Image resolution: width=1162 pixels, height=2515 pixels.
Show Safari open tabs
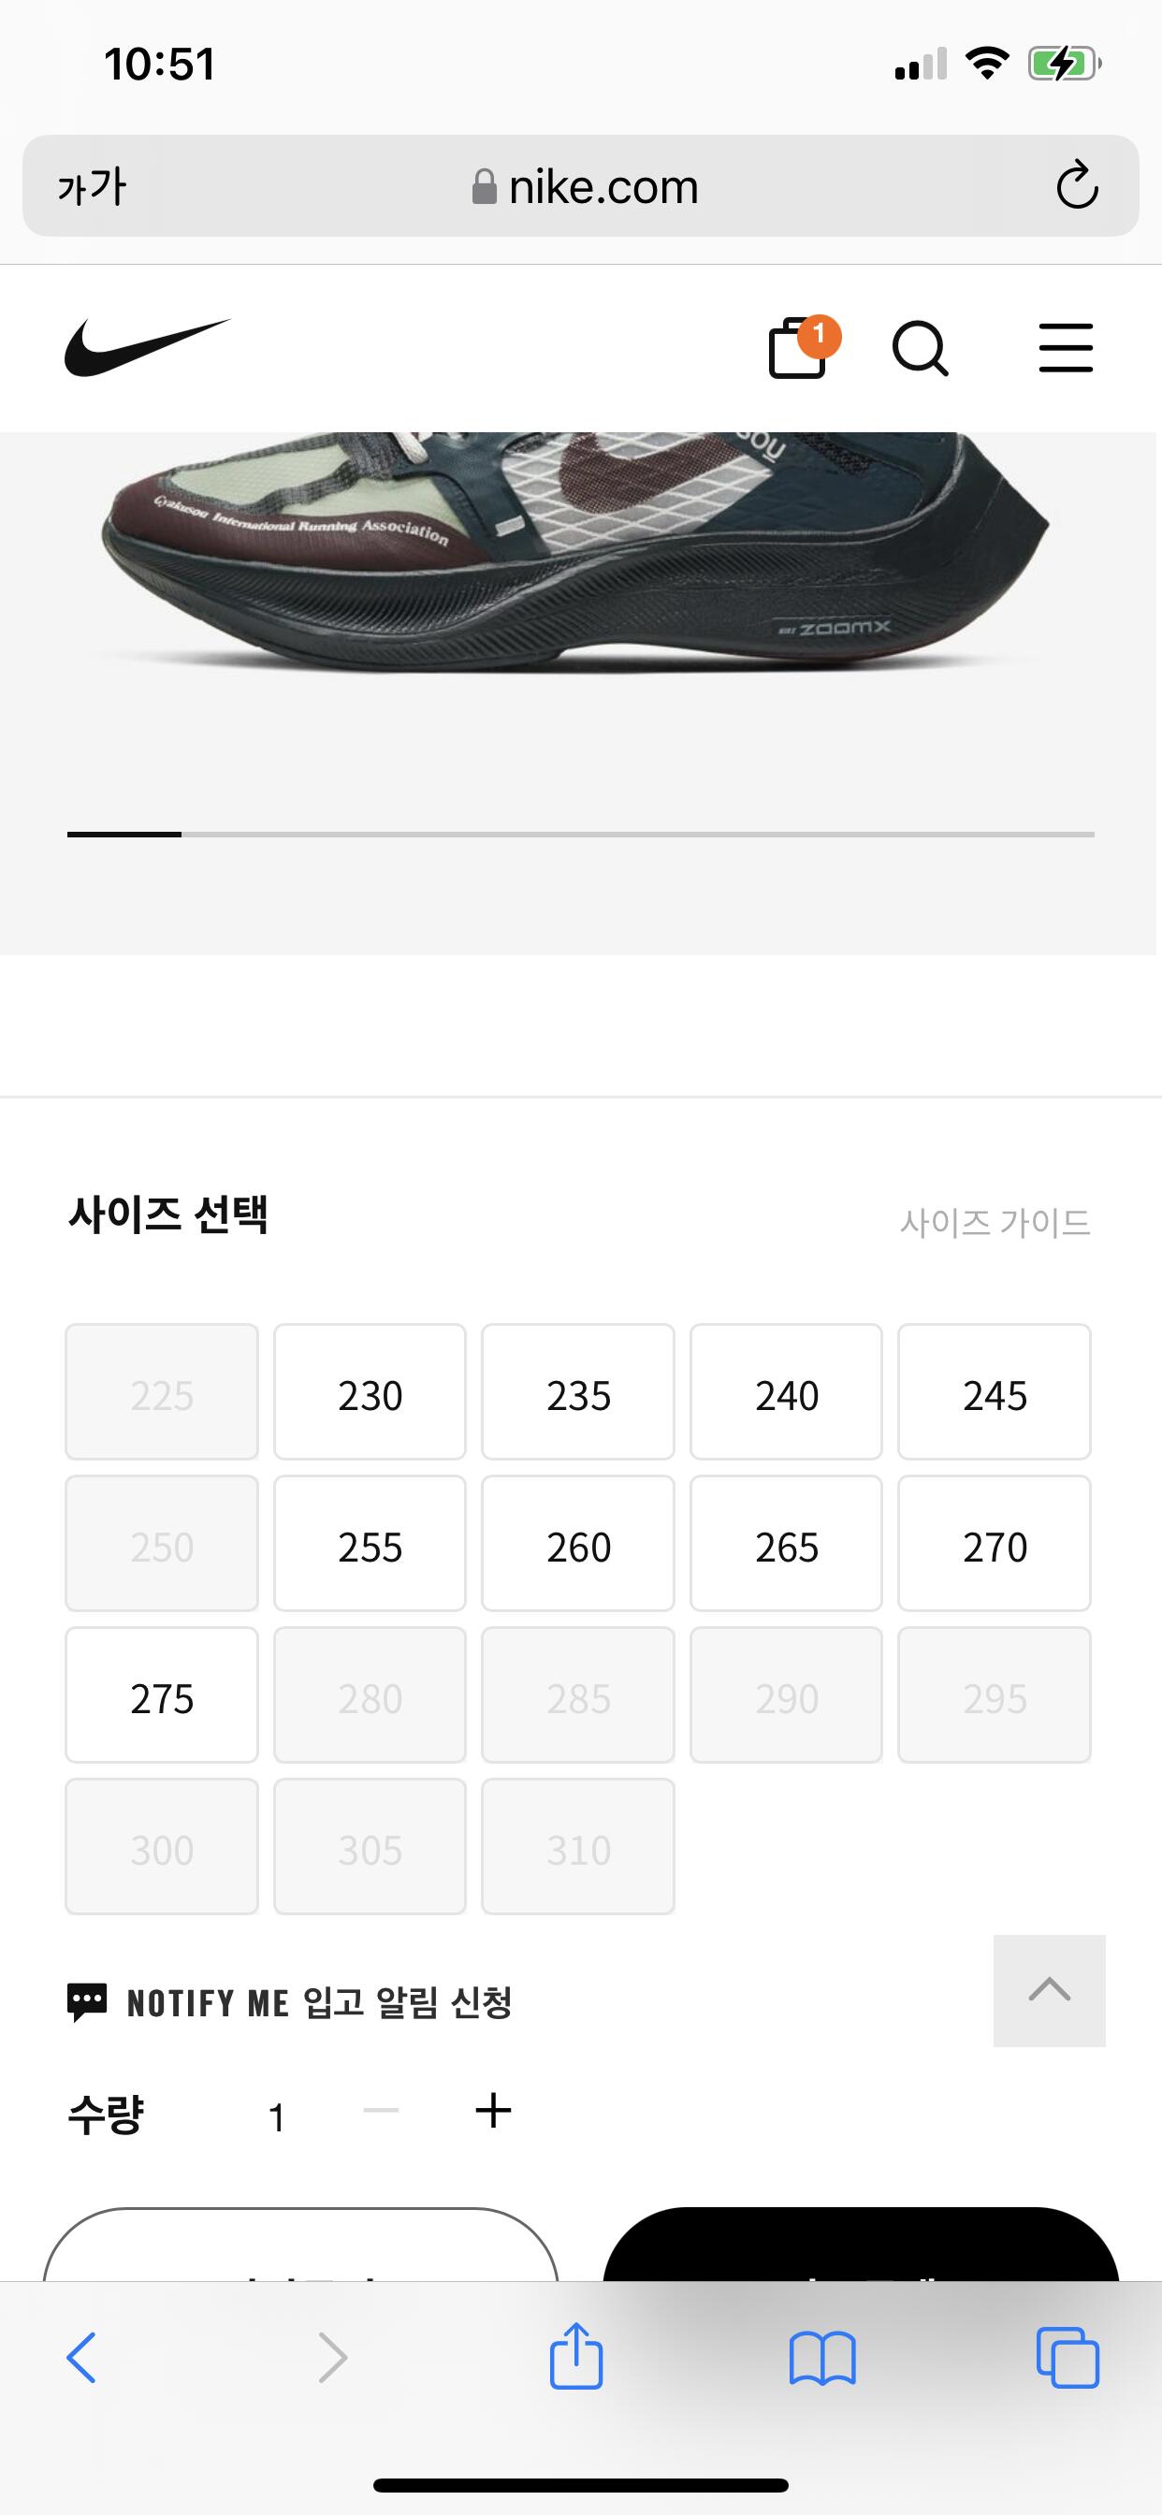point(1067,2358)
